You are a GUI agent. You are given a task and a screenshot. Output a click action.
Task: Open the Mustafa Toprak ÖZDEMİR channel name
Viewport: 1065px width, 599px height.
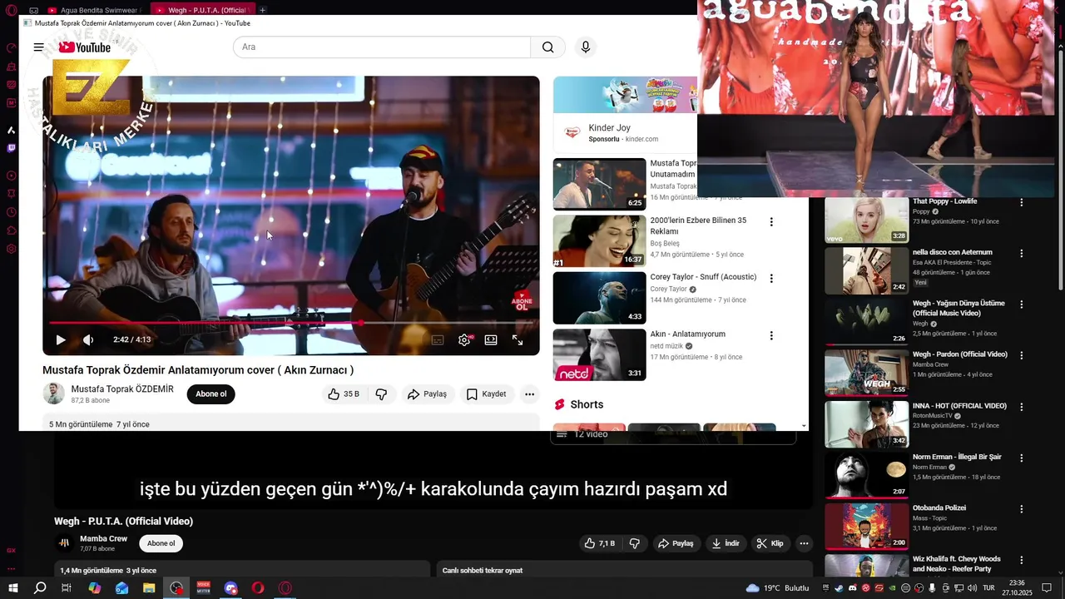click(x=122, y=389)
